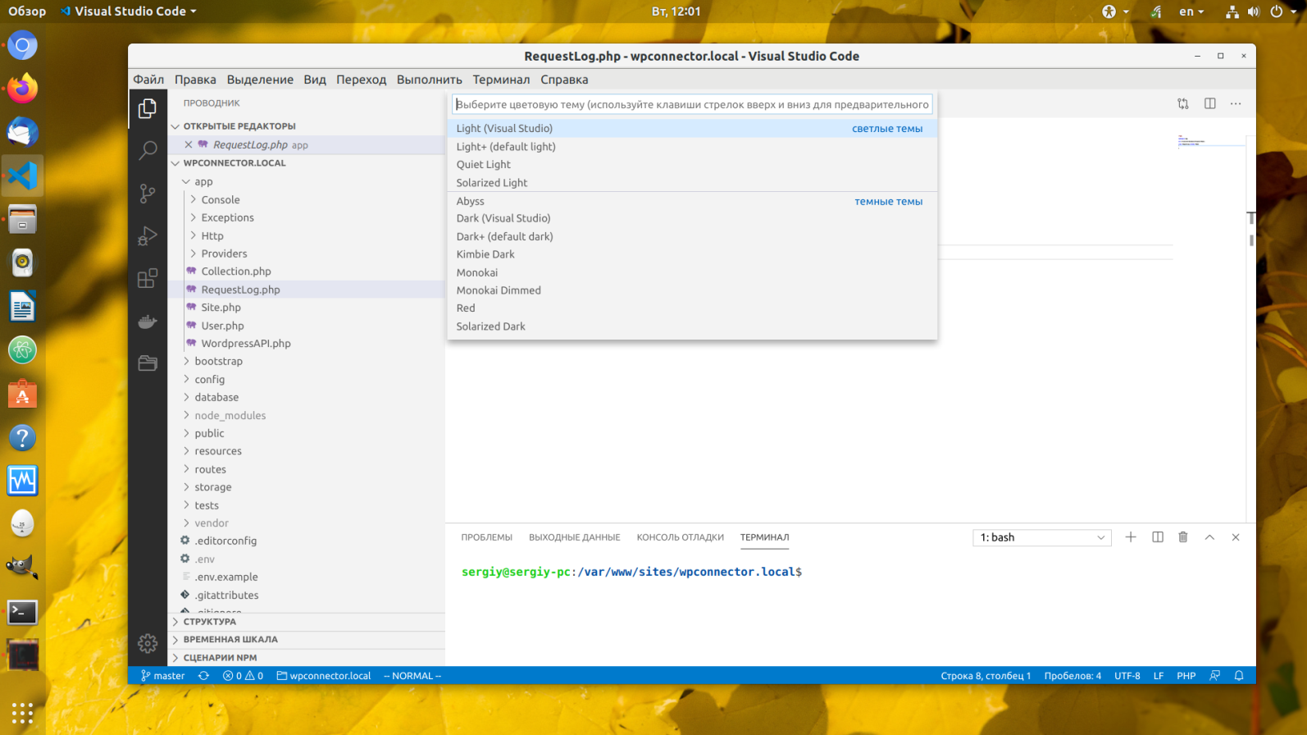Expand the bootstrap folder
Image resolution: width=1307 pixels, height=735 pixels.
[218, 361]
